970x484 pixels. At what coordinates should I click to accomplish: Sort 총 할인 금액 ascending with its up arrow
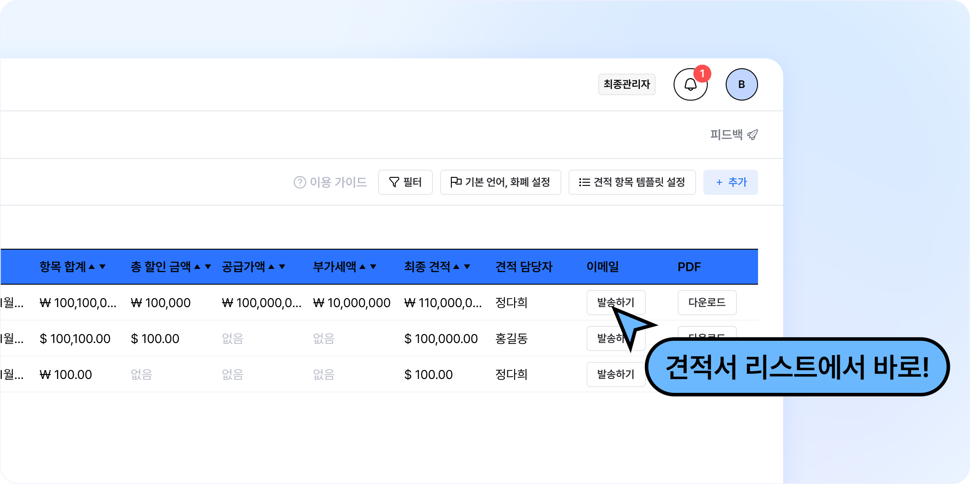(x=197, y=267)
